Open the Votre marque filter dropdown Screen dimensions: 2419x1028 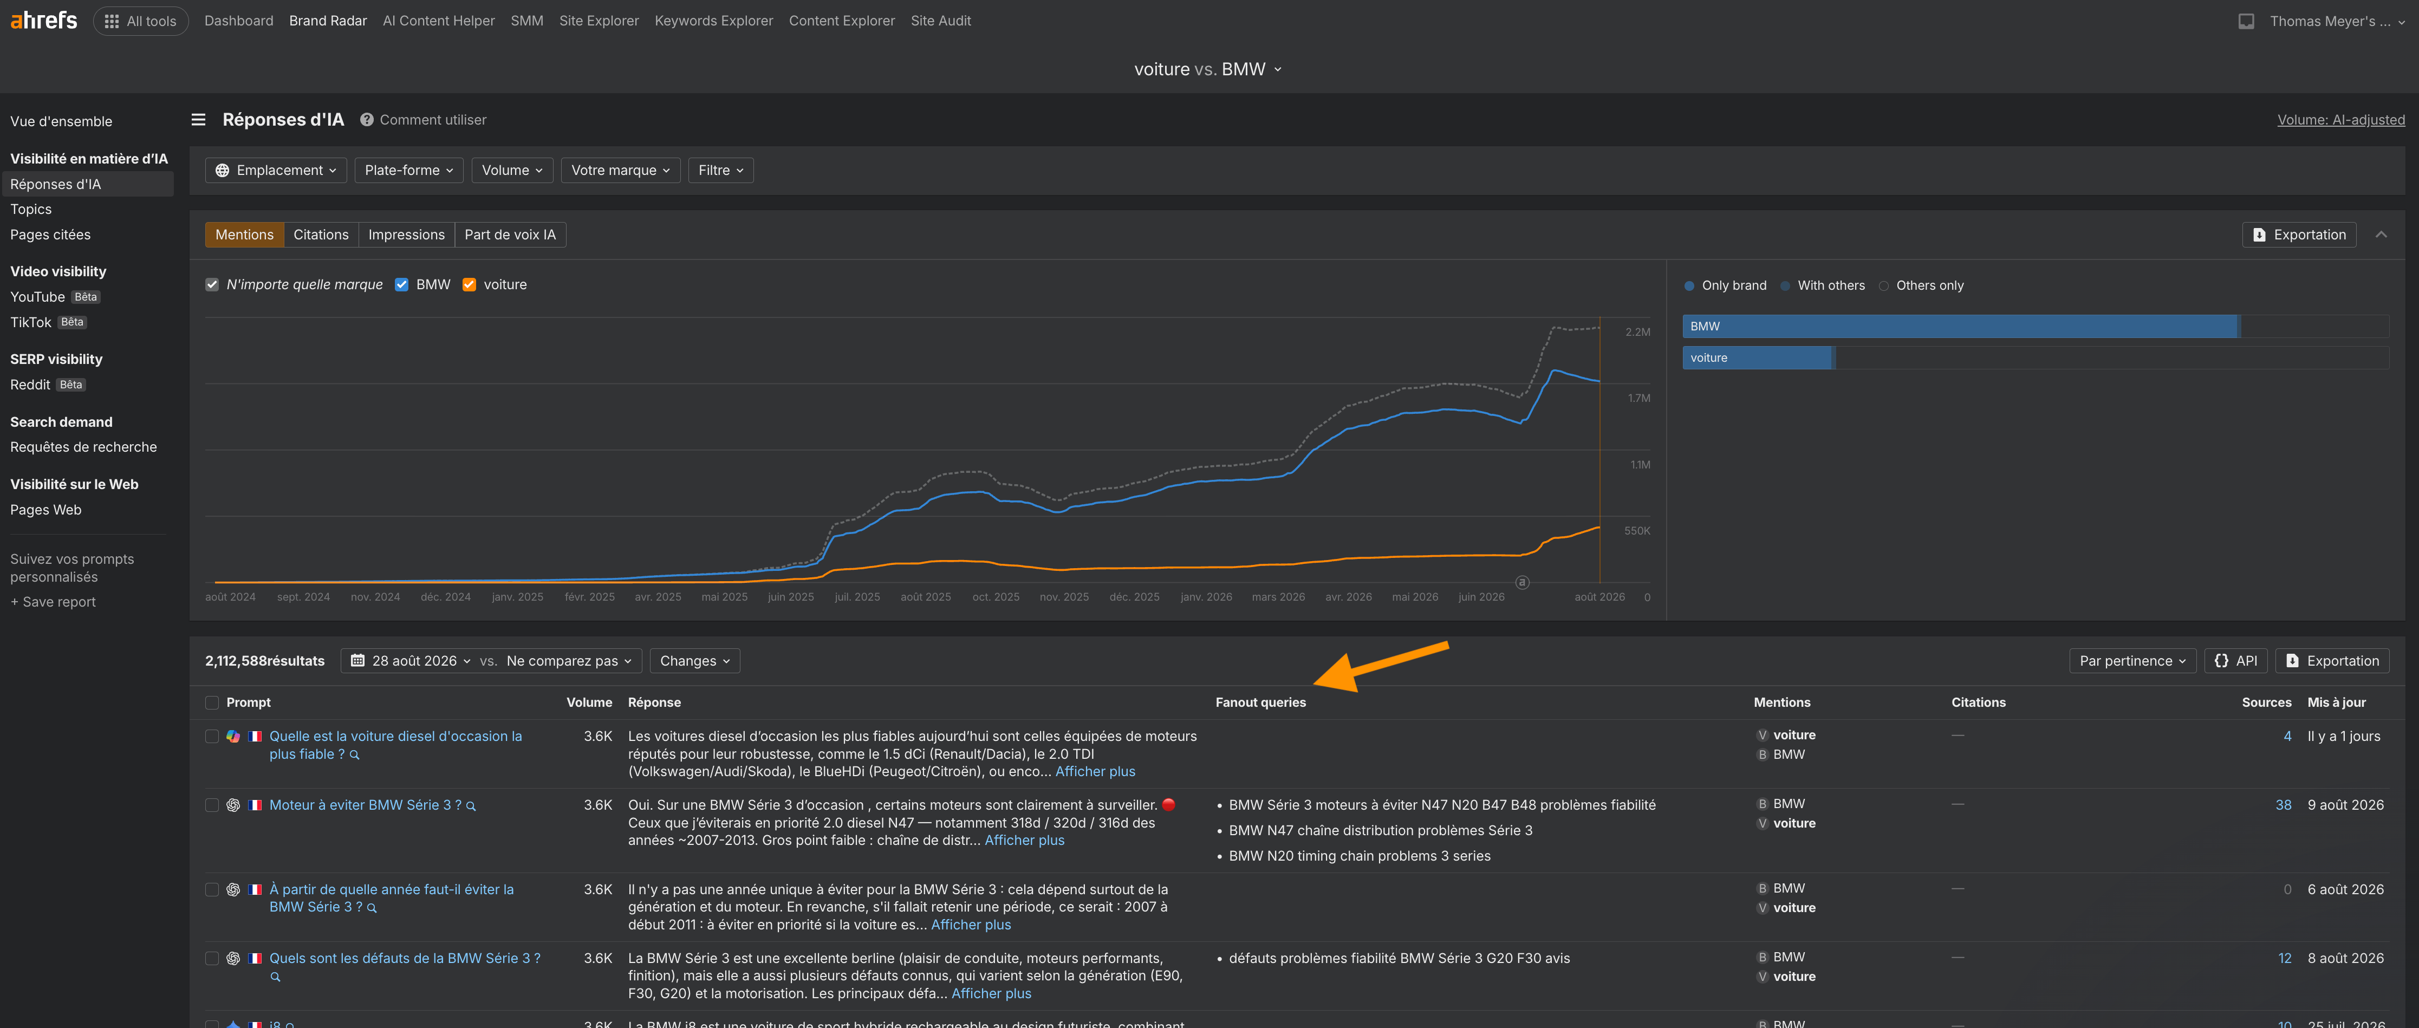coord(620,170)
